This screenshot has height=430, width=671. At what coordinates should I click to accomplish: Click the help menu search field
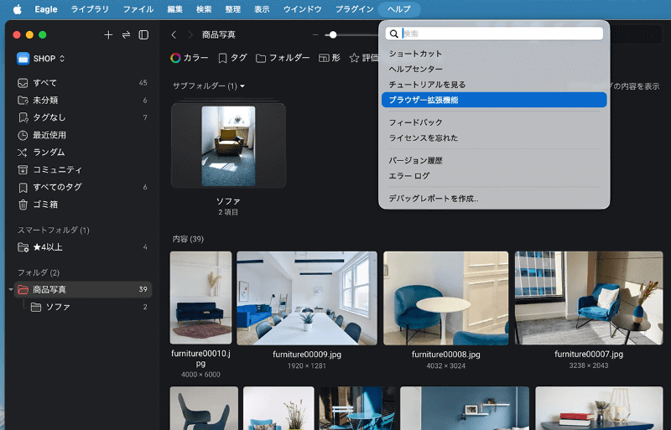tap(494, 34)
